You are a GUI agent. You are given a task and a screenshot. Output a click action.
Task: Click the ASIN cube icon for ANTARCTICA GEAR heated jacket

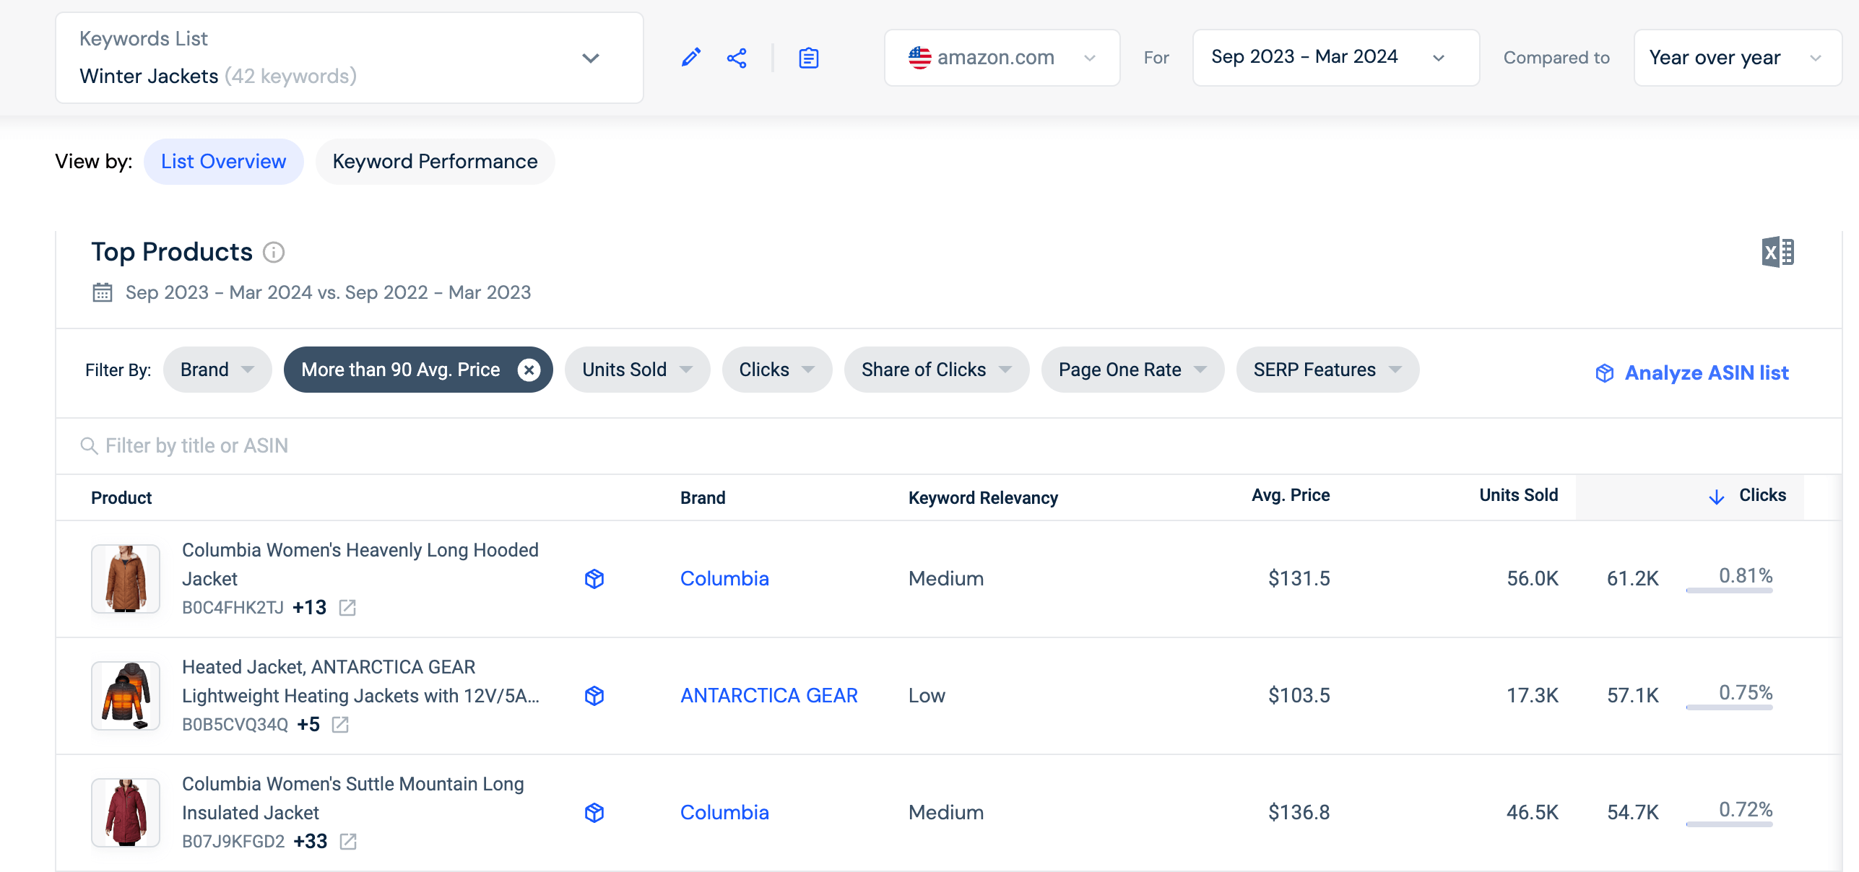594,696
